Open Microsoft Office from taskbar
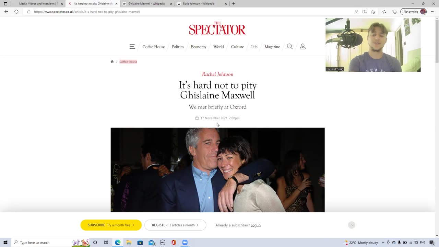The width and height of the screenshot is (439, 247). point(174,243)
